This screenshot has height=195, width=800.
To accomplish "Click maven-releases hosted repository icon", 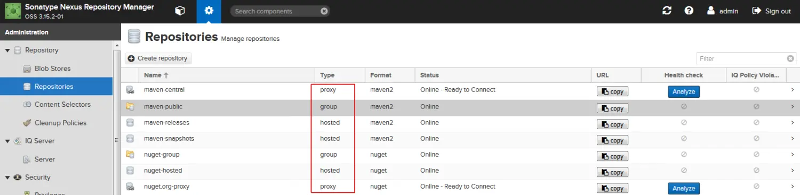I will pyautogui.click(x=130, y=123).
